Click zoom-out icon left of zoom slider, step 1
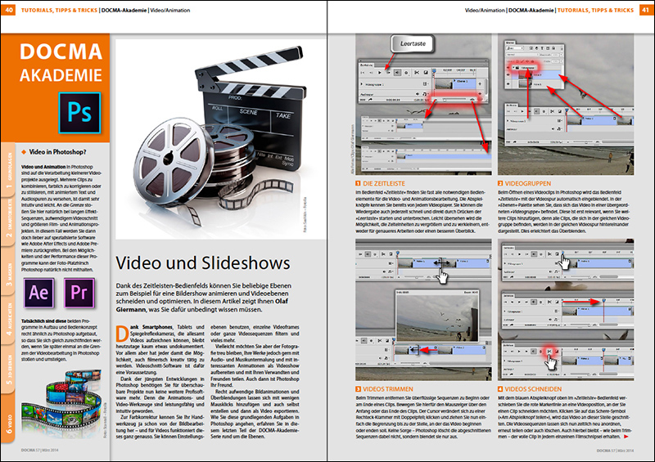The image size is (655, 462). [436, 100]
